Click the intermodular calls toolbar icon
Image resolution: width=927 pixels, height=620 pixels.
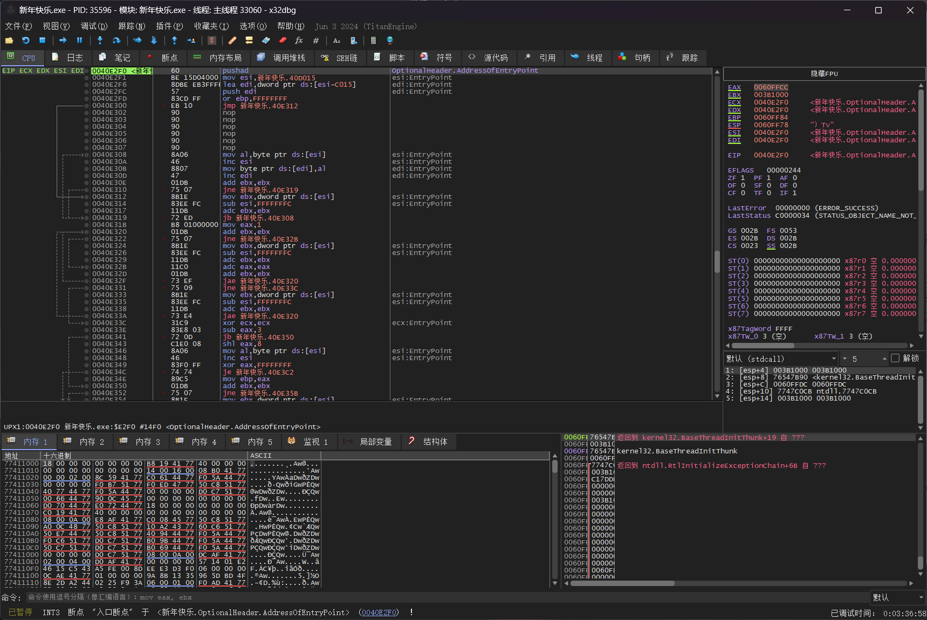click(353, 40)
